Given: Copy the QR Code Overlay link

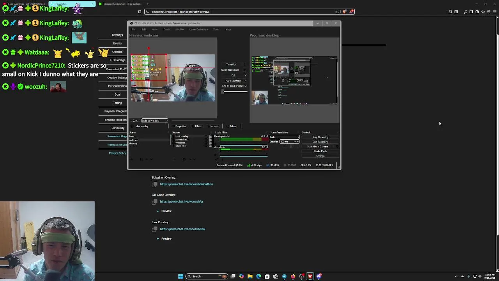Looking at the screenshot, I should tap(155, 202).
